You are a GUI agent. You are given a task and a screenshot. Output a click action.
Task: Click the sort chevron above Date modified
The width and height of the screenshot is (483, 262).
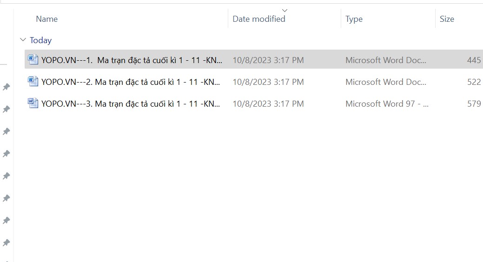pyautogui.click(x=285, y=10)
